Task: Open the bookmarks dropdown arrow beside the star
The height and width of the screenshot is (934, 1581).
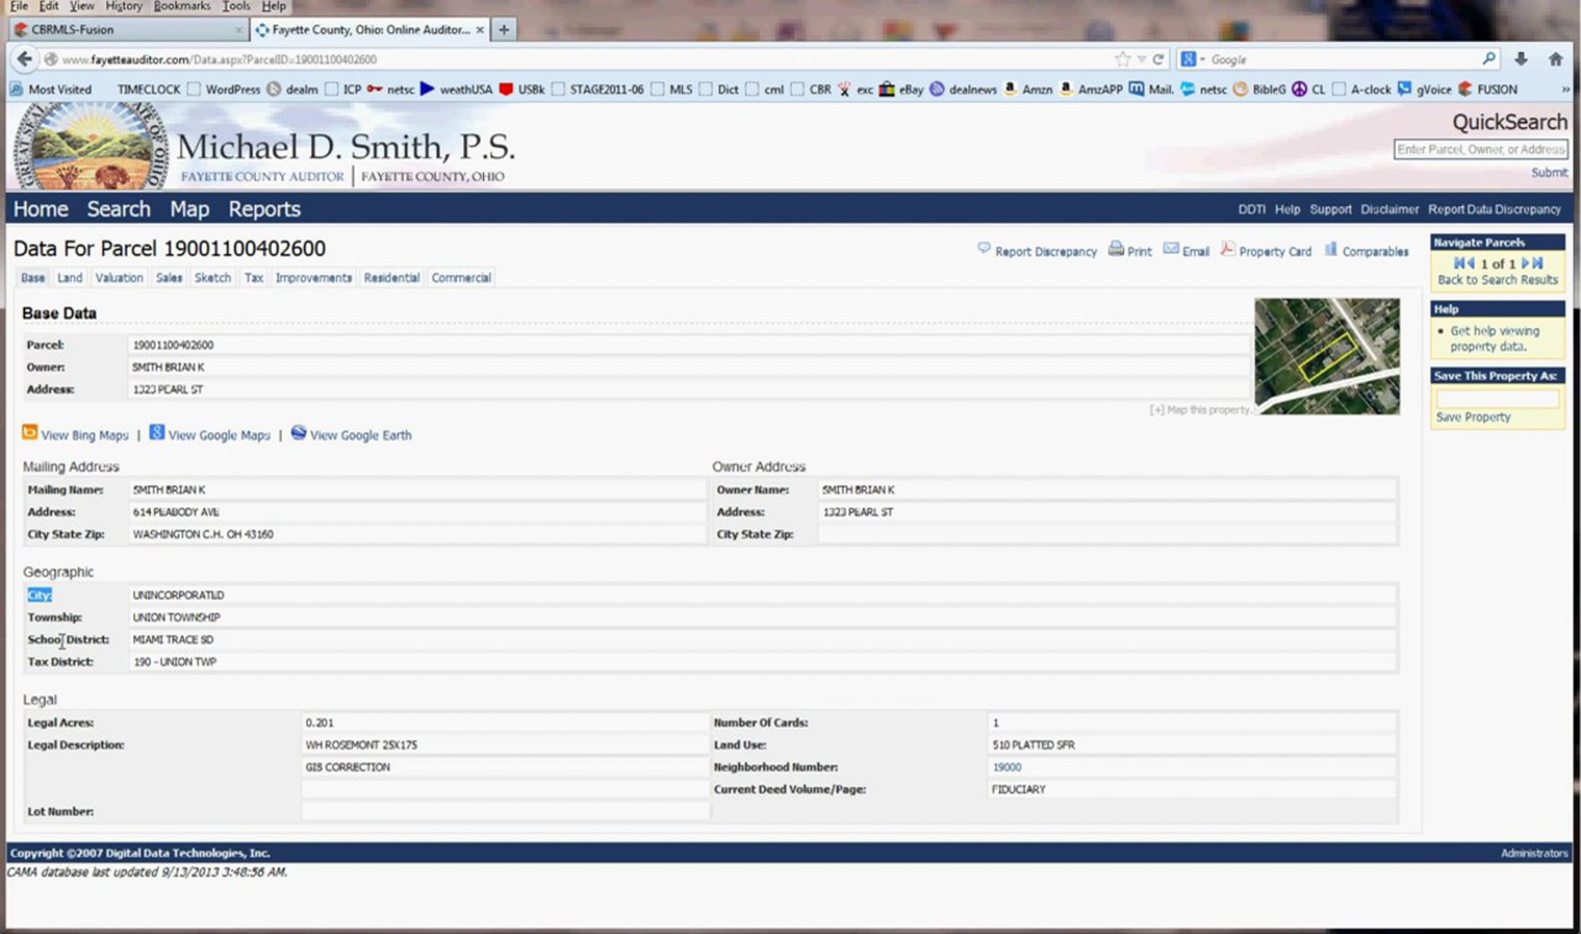Action: pyautogui.click(x=1141, y=59)
